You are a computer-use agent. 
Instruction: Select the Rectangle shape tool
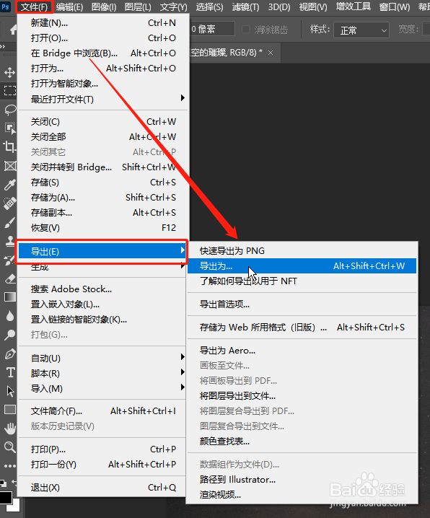[x=10, y=410]
